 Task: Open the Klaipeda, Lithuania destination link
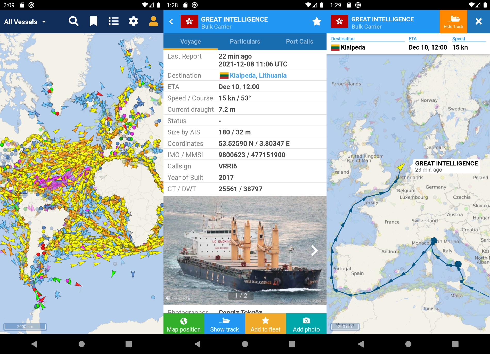258,75
